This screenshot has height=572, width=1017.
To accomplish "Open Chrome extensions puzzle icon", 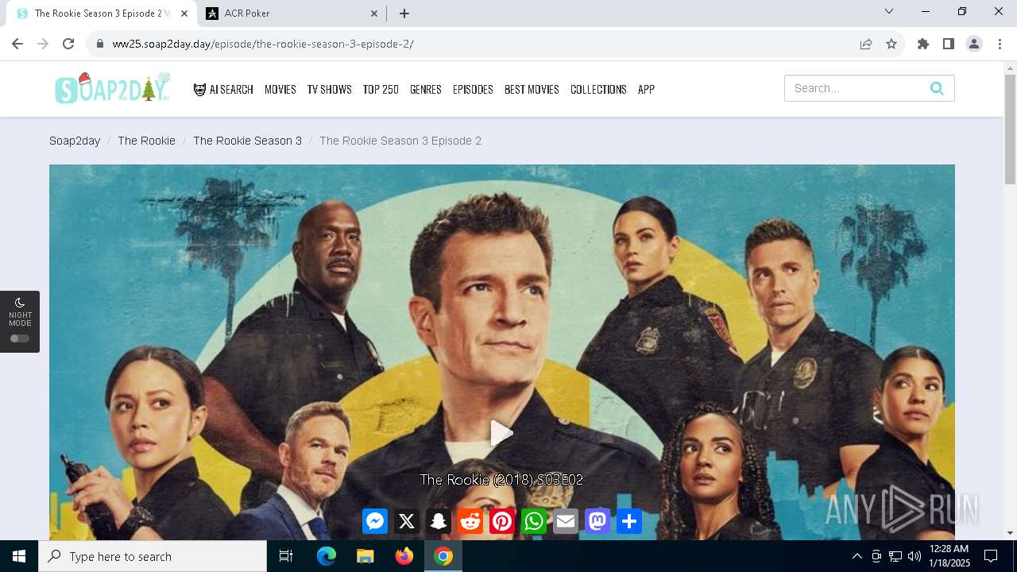I will pos(923,44).
